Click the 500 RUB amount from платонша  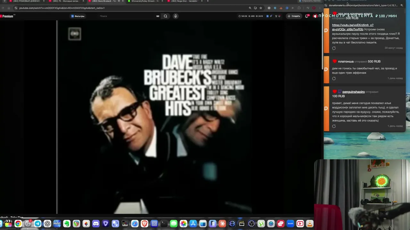[x=374, y=62]
